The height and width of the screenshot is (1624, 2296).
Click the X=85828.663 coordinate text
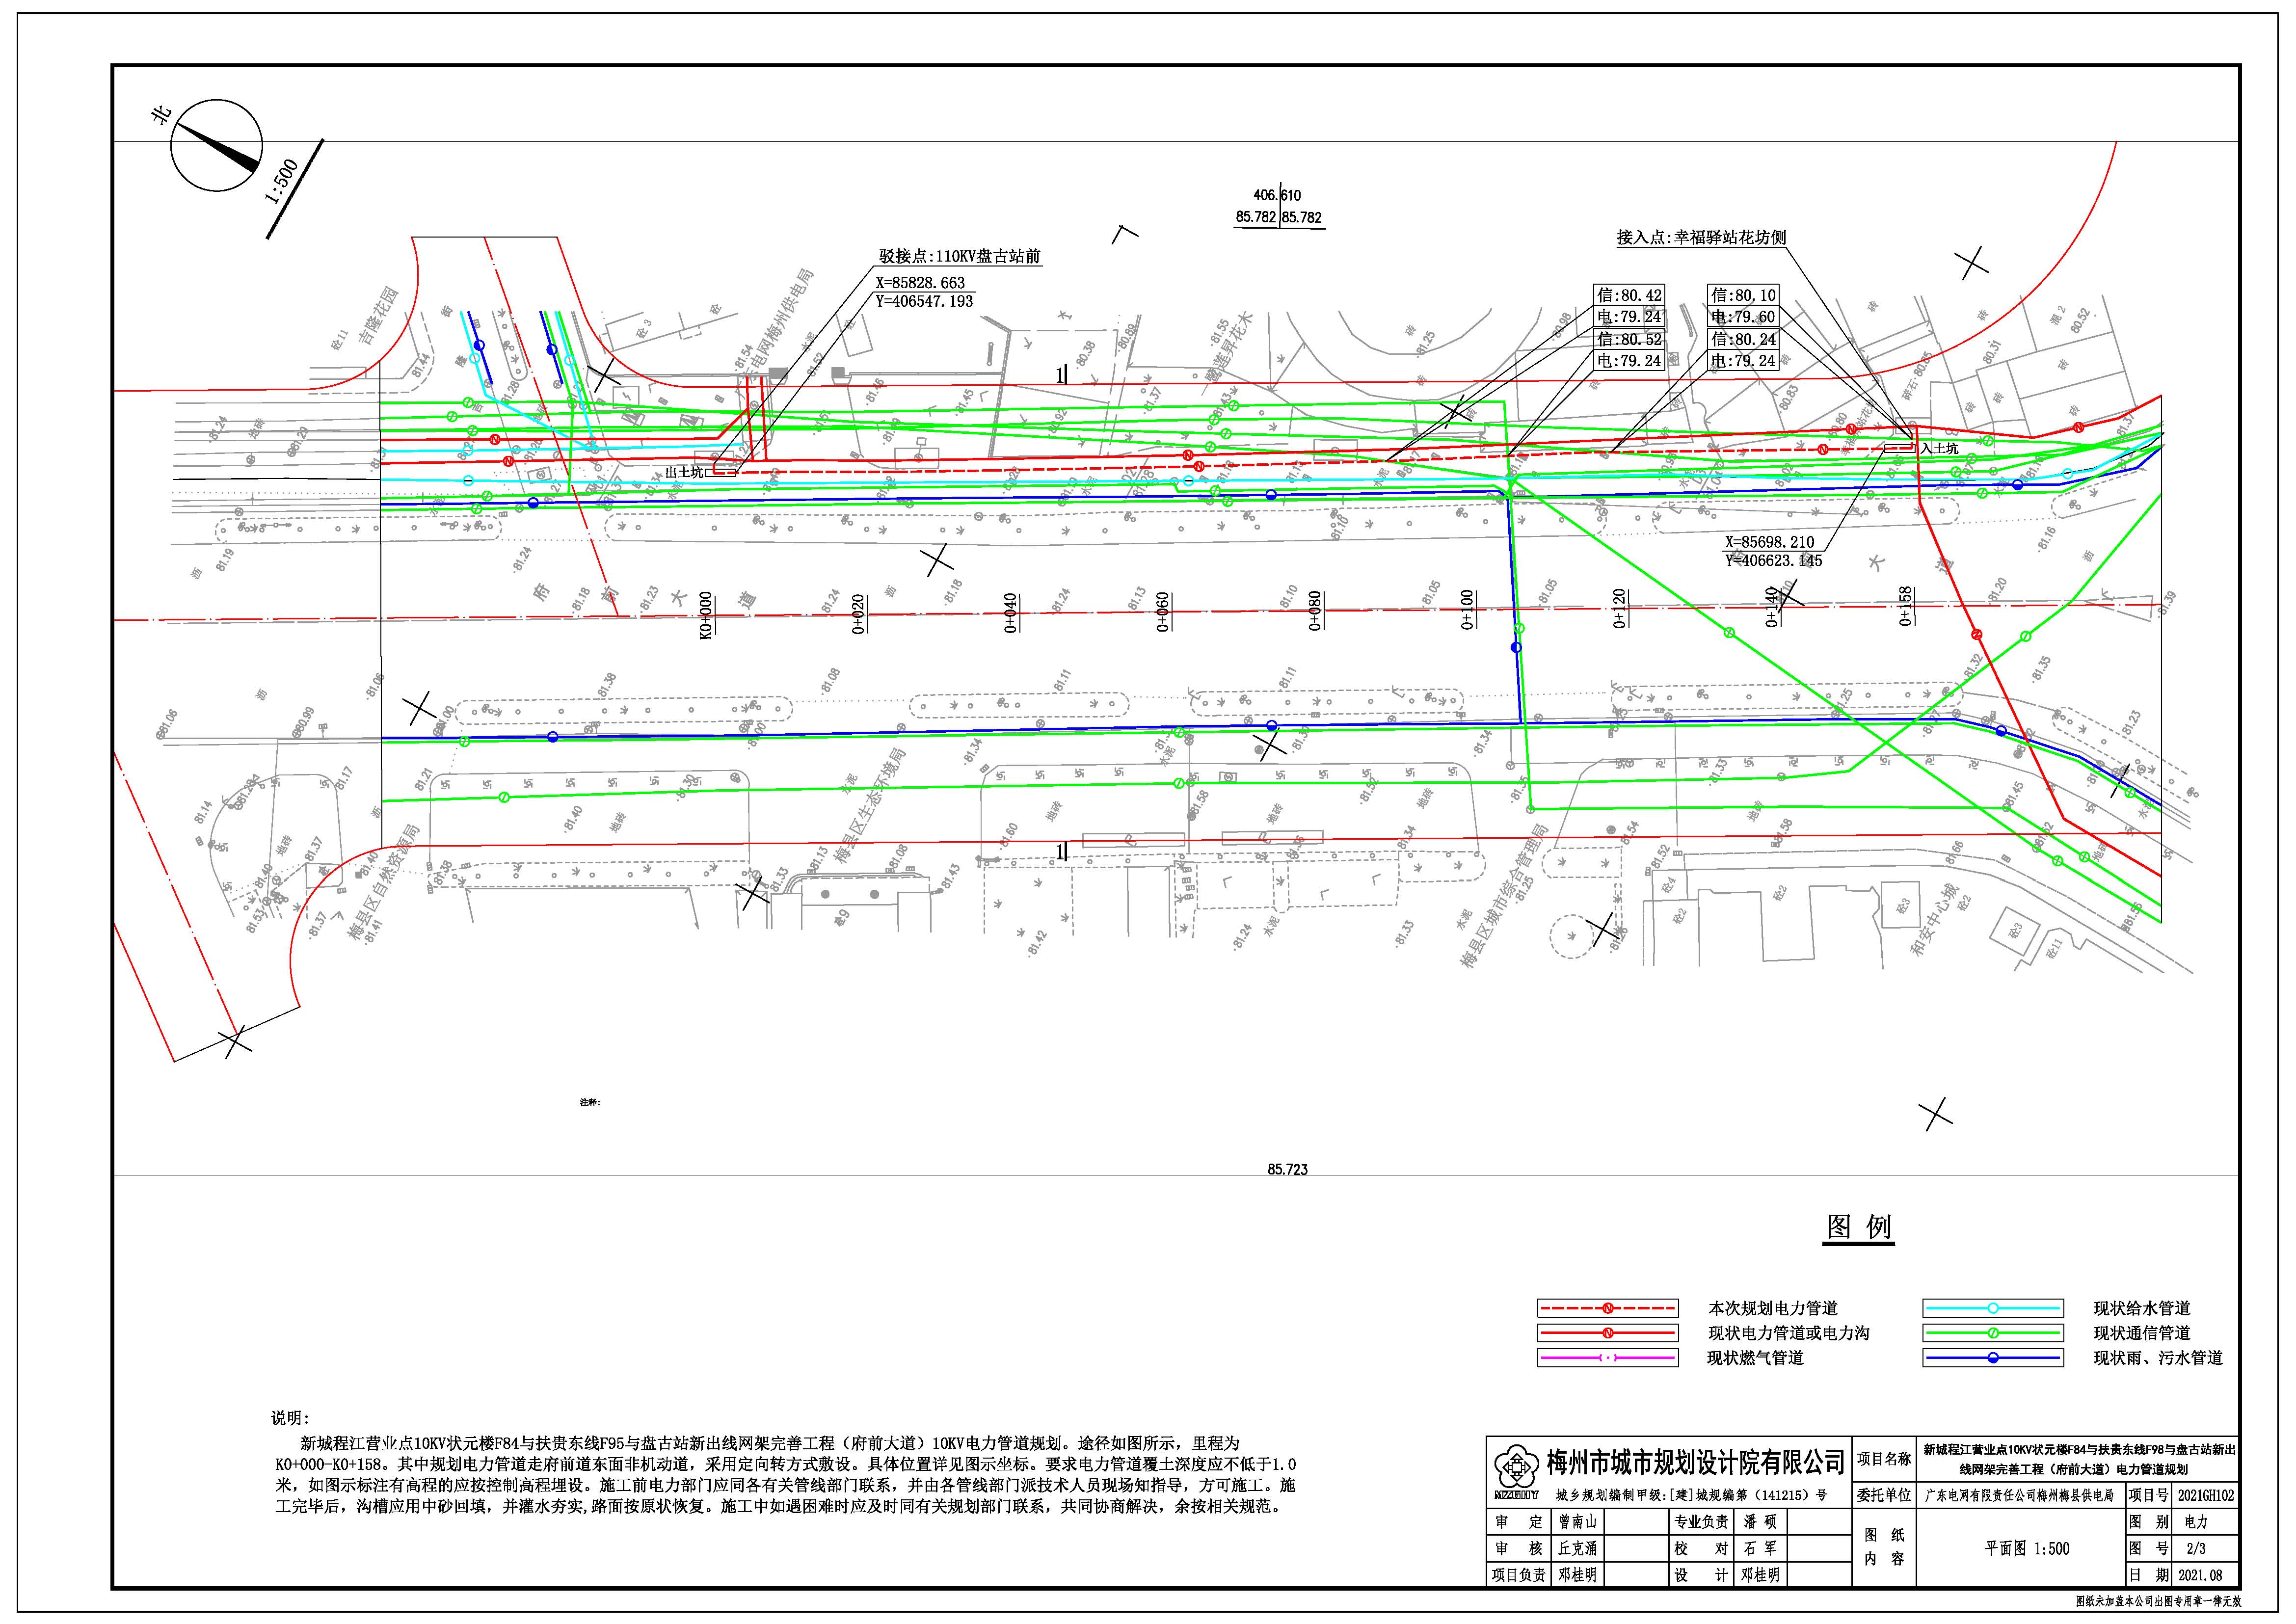920,283
